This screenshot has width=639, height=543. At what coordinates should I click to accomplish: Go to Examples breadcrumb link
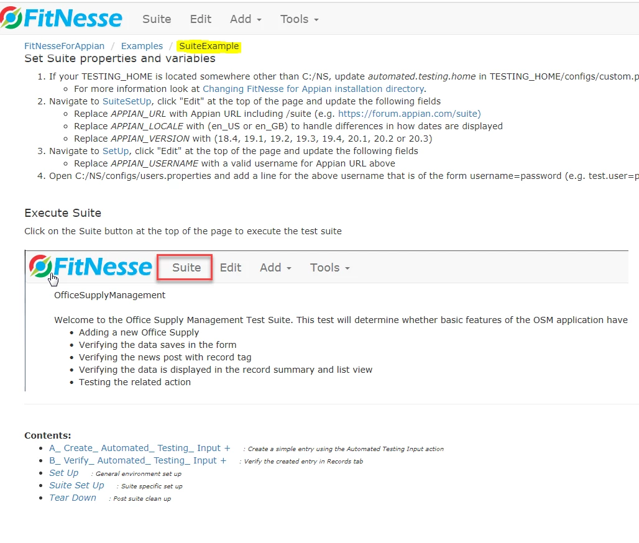(x=142, y=46)
